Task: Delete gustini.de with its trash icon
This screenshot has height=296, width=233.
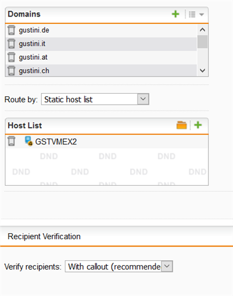Action: point(12,30)
